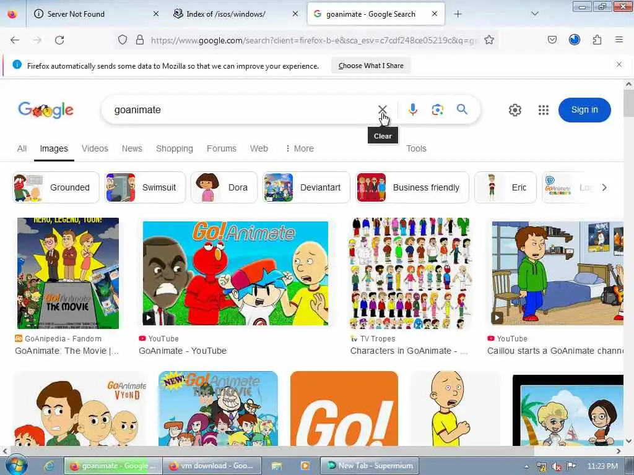Filter images by the Deviantart chip
Image resolution: width=634 pixels, height=475 pixels.
[x=306, y=187]
